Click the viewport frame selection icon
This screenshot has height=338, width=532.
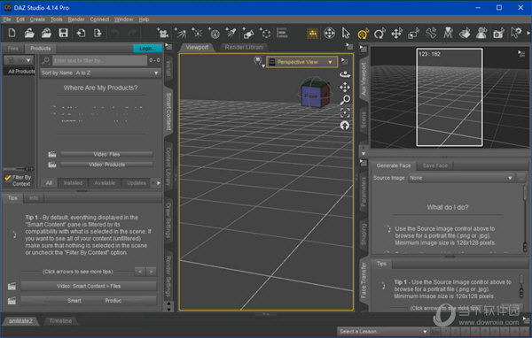(x=345, y=112)
